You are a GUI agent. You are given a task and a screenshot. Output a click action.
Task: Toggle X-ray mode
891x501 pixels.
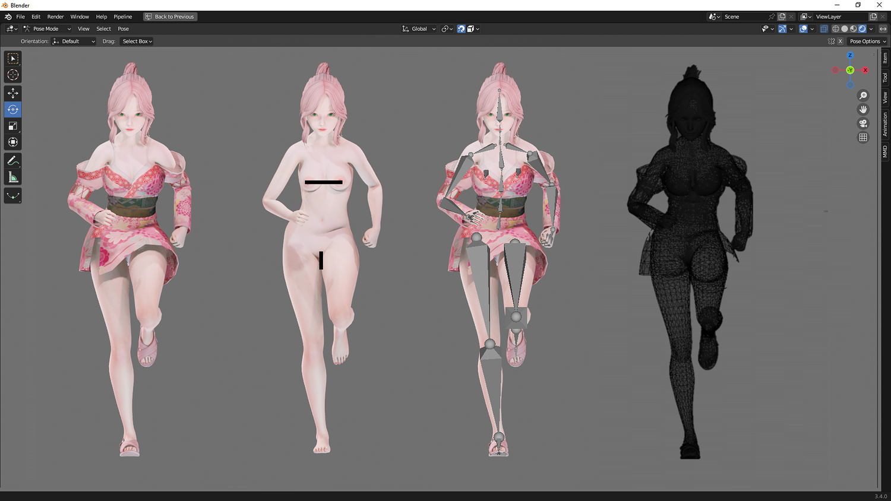(x=824, y=28)
